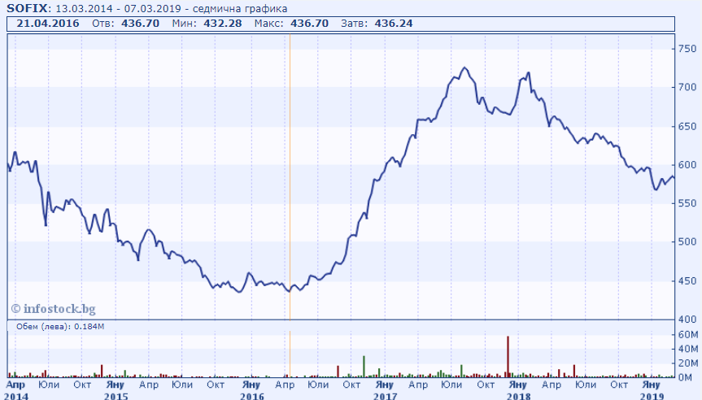The image size is (702, 400).
Task: Click the 750 price axis label
Action: (687, 49)
